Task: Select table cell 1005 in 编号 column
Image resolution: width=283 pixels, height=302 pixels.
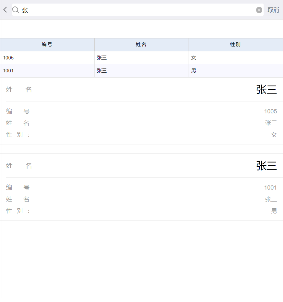Action: point(8,58)
